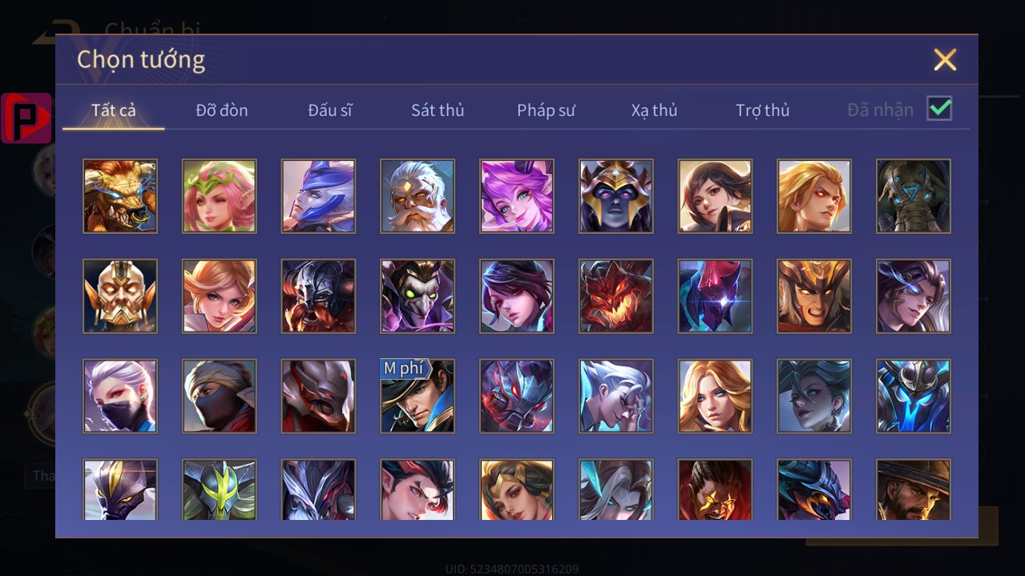The height and width of the screenshot is (576, 1025).
Task: Pick the golden masked hero portrait
Action: tap(120, 296)
